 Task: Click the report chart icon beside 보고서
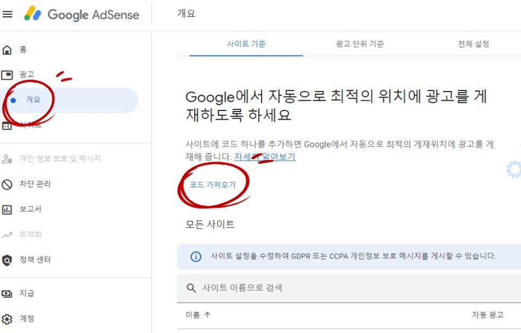tap(6, 210)
